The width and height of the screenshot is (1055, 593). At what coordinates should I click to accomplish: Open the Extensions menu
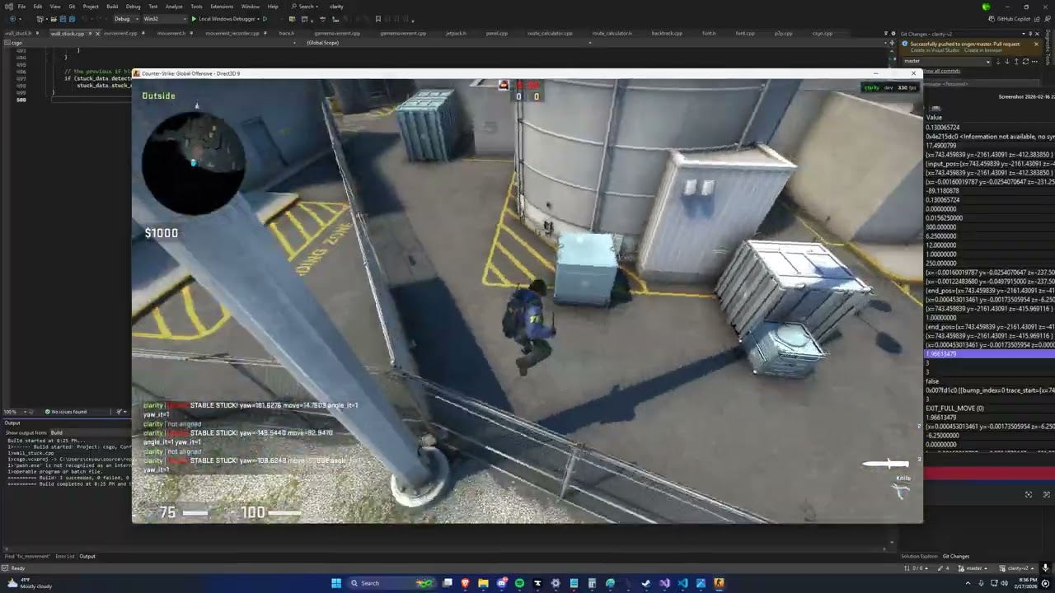click(221, 7)
